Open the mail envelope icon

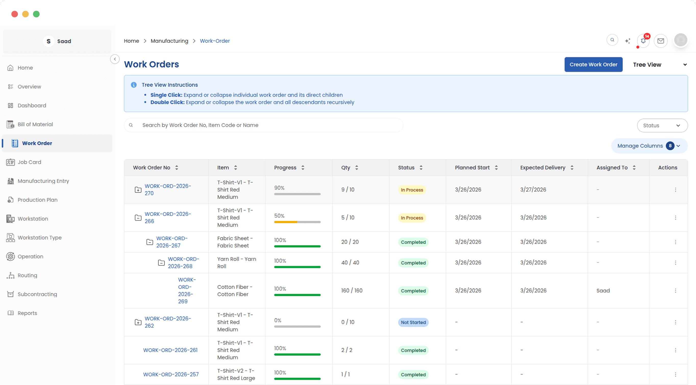pyautogui.click(x=661, y=41)
